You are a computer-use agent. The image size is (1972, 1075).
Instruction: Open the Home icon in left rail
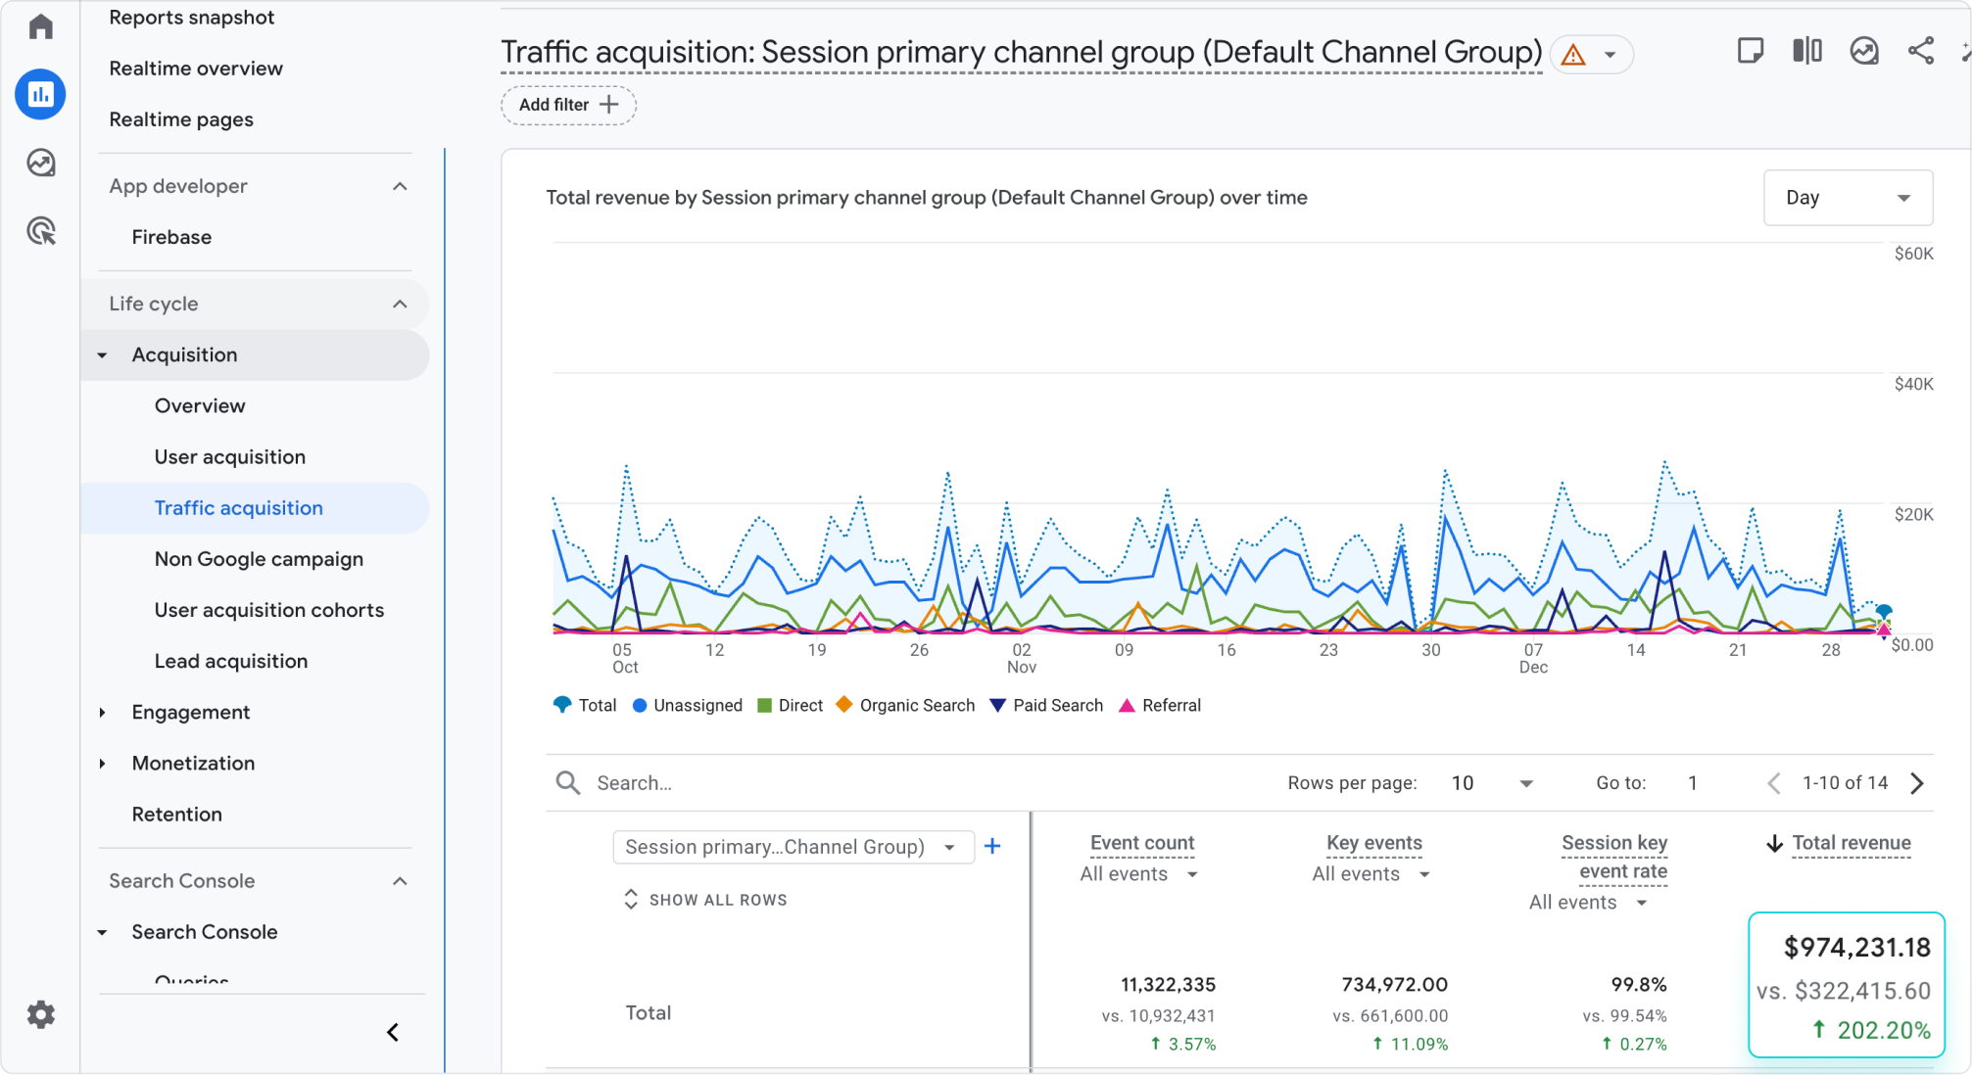tap(40, 26)
